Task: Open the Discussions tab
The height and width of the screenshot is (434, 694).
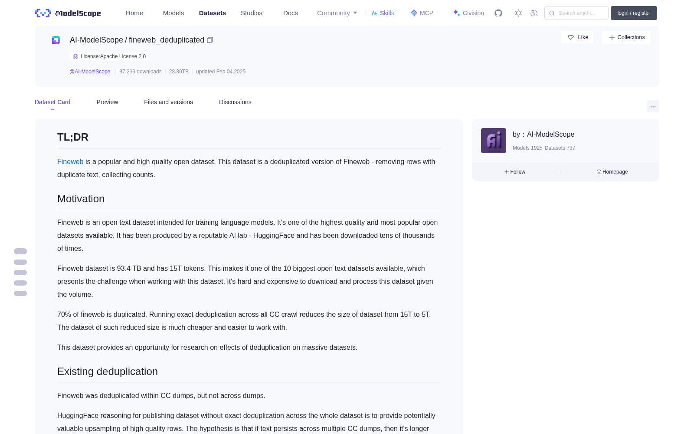Action: (x=235, y=102)
